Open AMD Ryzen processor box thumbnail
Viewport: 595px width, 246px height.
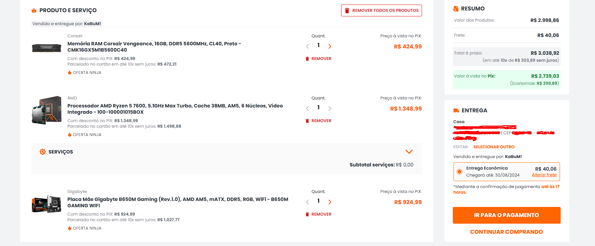(47, 110)
